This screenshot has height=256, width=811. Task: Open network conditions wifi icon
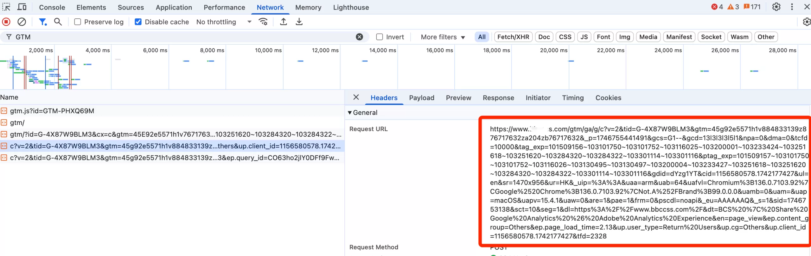tap(263, 22)
